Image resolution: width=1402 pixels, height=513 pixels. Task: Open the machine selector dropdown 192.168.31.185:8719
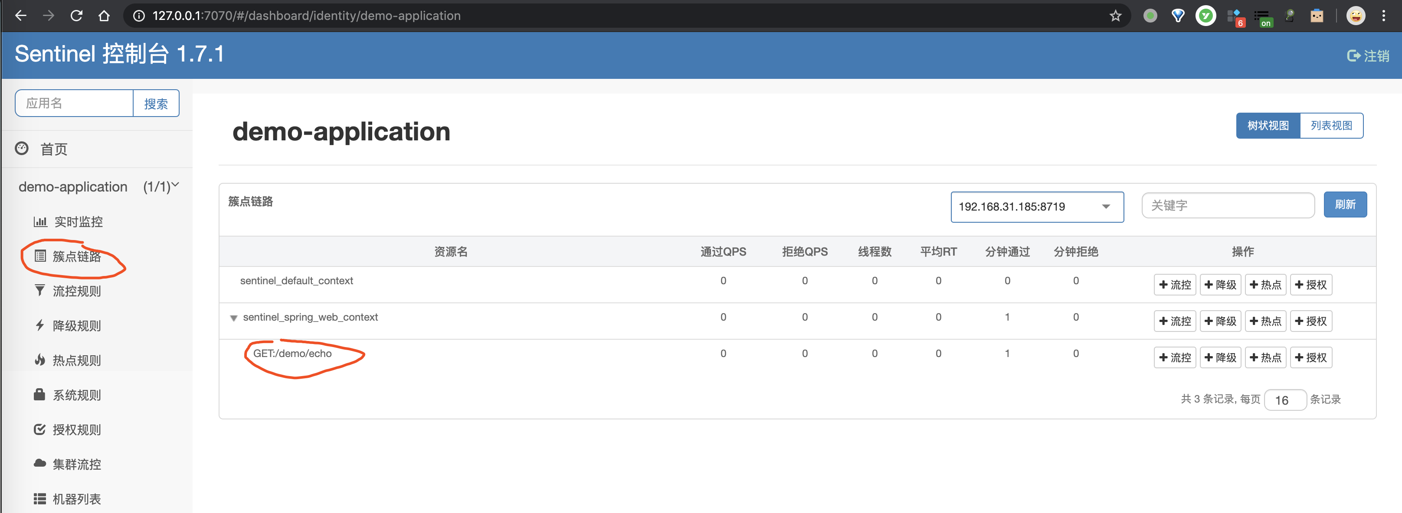[x=1037, y=207]
